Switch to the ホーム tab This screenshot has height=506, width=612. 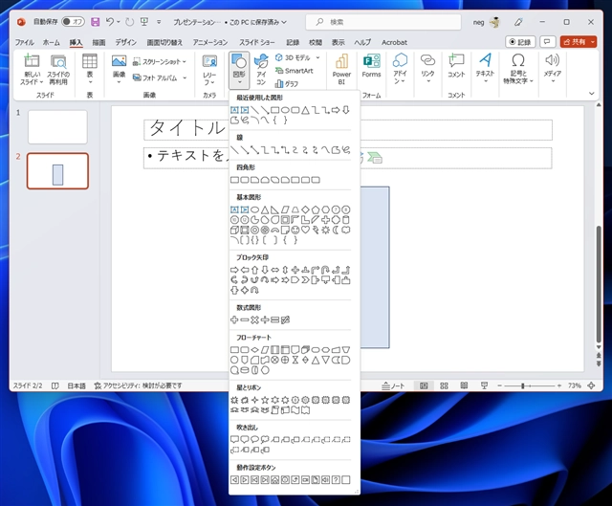(51, 42)
